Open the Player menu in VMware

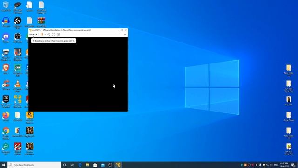33,35
